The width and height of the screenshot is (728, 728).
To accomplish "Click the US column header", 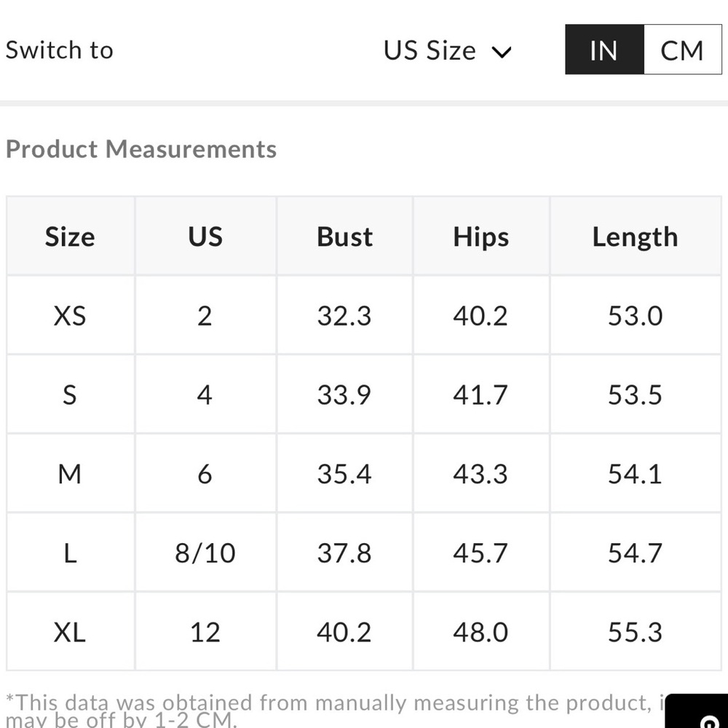I will tap(206, 237).
